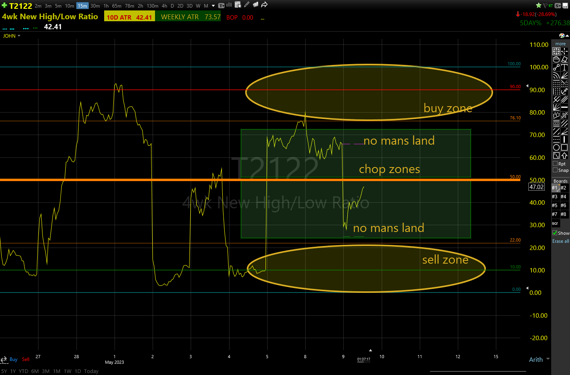Image resolution: width=570 pixels, height=375 pixels.
Task: Open the JOHN template dropdown
Action: 12,36
